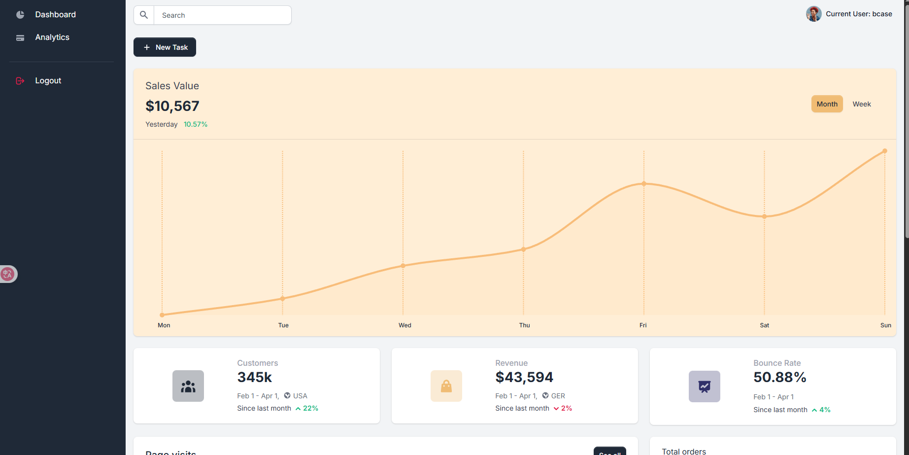The width and height of the screenshot is (909, 455).
Task: Click the Customers group icon
Action: pos(188,386)
